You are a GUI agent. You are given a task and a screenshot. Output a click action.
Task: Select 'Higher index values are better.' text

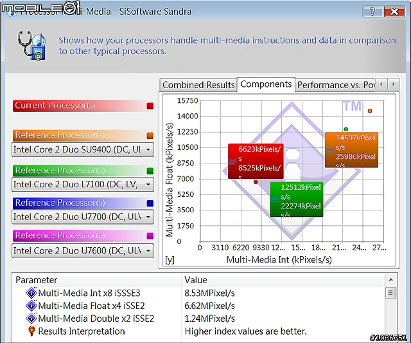(x=245, y=331)
